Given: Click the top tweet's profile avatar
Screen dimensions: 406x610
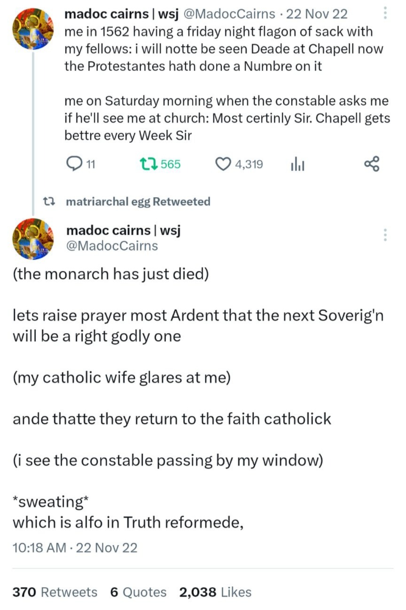Looking at the screenshot, I should 32,29.
